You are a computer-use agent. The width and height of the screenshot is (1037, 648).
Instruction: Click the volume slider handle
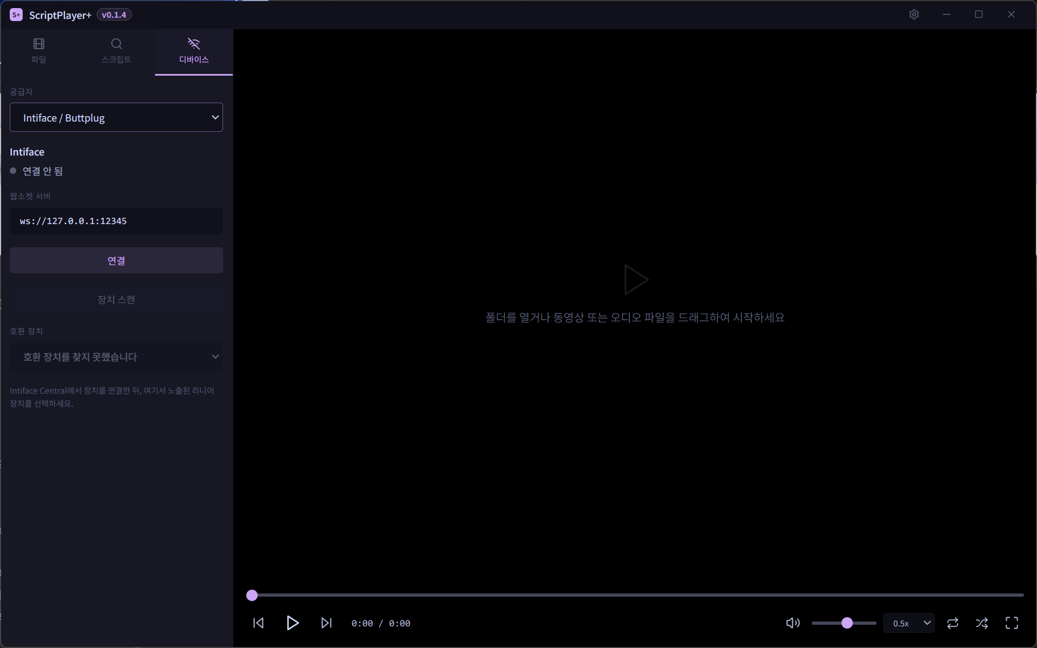pos(847,623)
